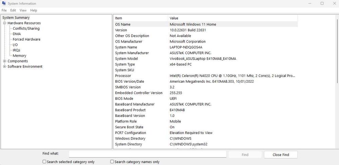This screenshot has height=165, width=339.
Task: Select the System Directory row
Action: coord(206,144)
